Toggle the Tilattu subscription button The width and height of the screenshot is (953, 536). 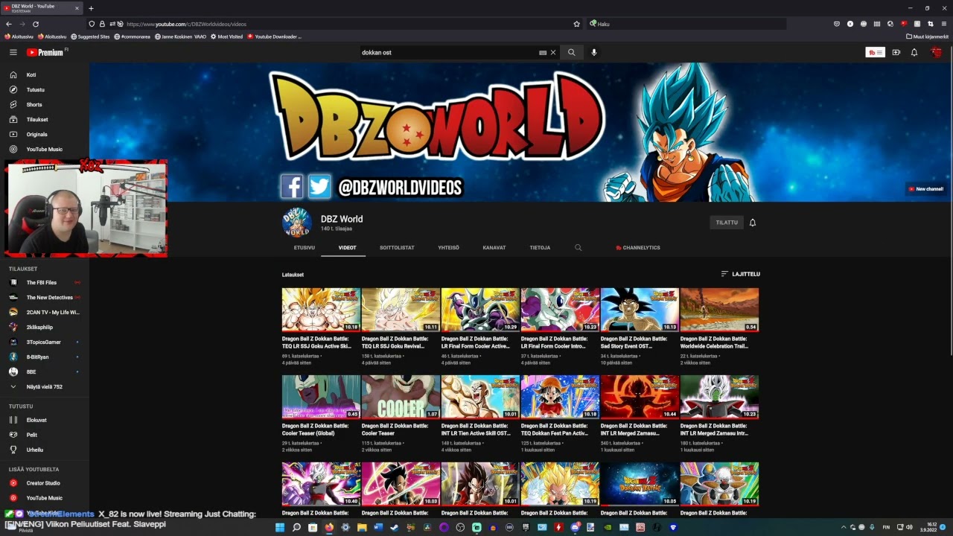(727, 223)
